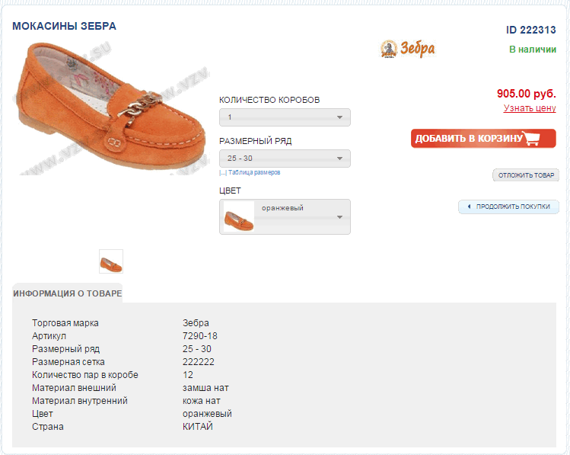Follow the Узнать цену link
This screenshot has height=455, width=570.
(530, 108)
